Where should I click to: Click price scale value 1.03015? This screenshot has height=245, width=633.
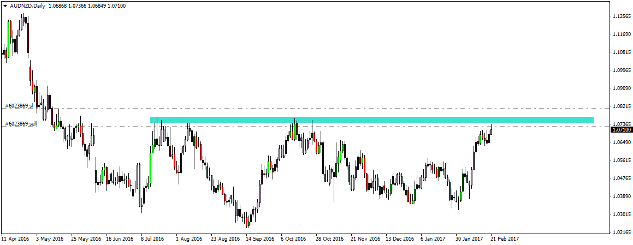point(622,214)
